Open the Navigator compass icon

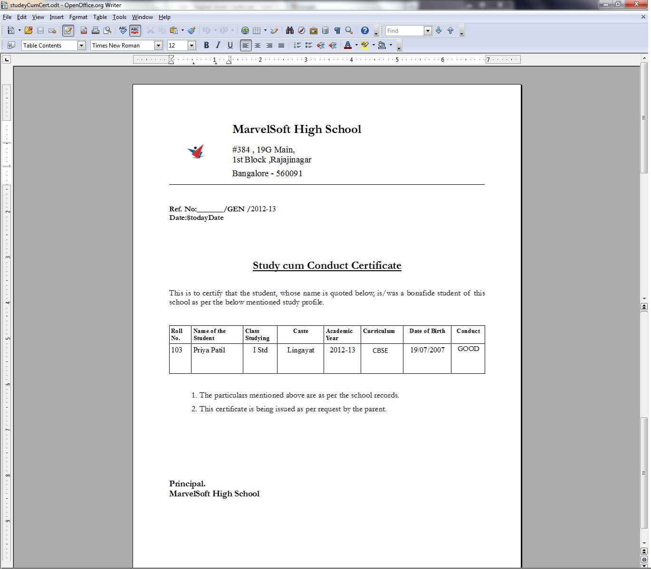301,31
